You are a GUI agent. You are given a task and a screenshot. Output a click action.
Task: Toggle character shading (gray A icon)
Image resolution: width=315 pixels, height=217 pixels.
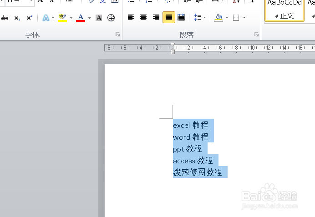tap(99, 18)
